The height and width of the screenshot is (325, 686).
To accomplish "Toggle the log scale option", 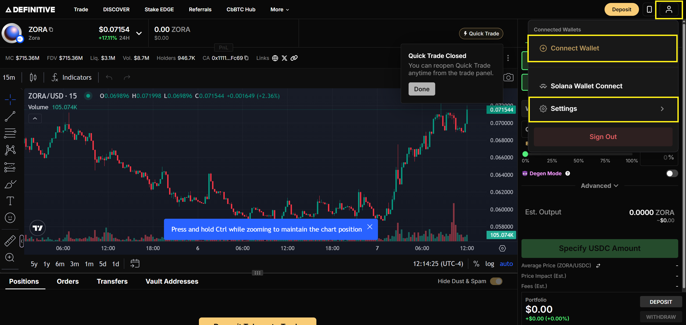I will (x=490, y=264).
